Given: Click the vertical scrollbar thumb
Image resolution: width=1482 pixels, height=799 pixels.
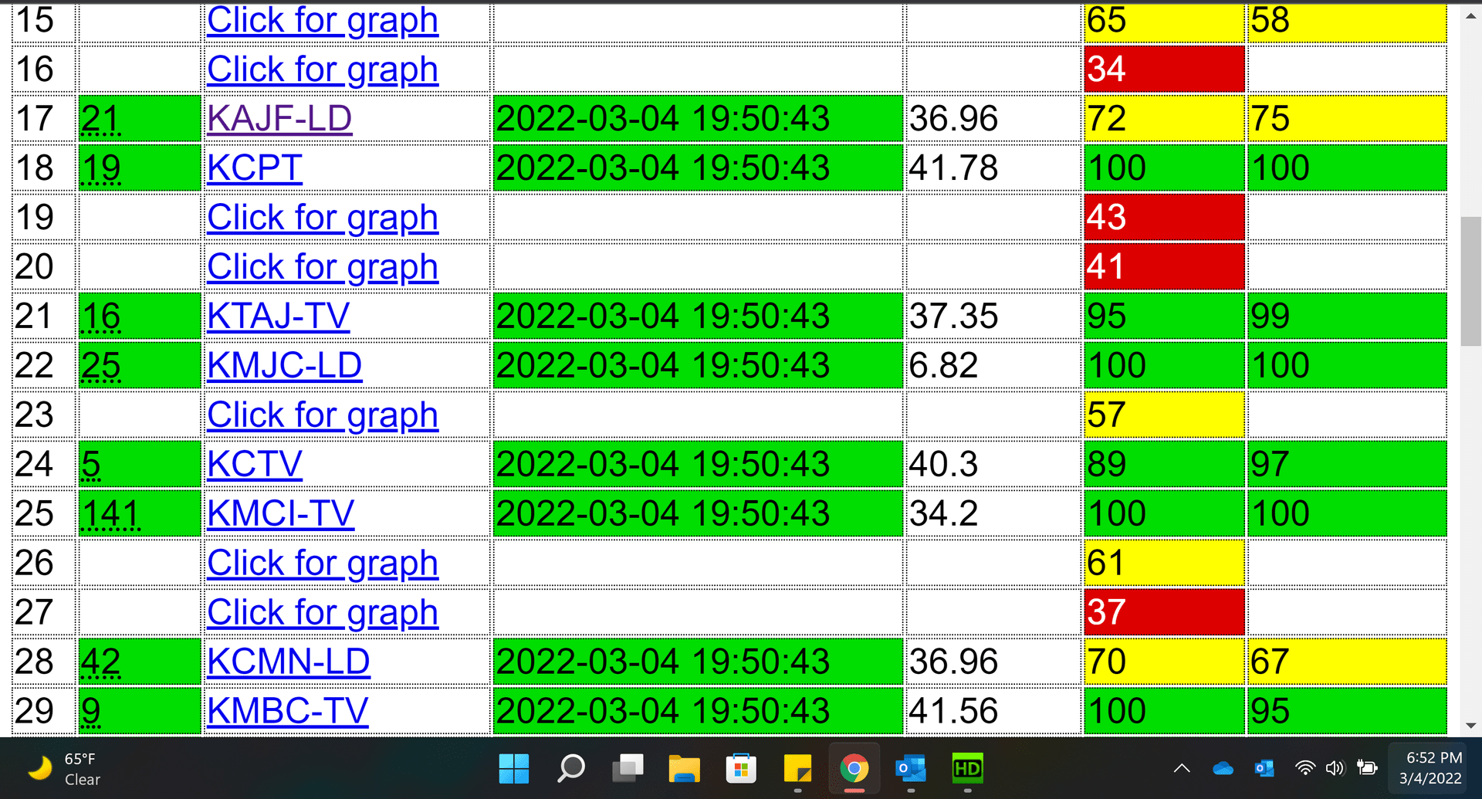Looking at the screenshot, I should (x=1470, y=282).
